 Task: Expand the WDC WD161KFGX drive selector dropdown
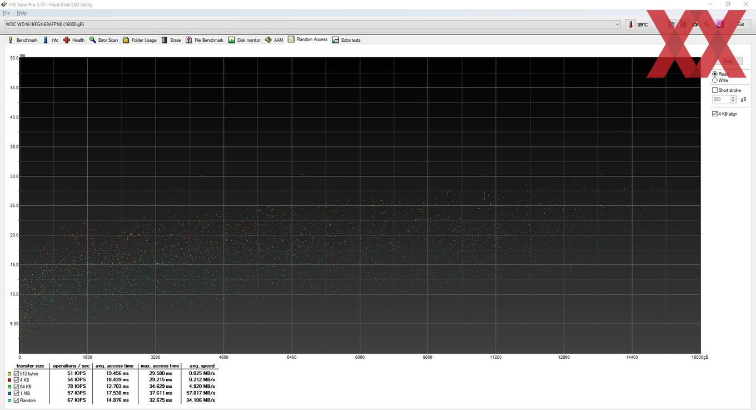click(618, 24)
